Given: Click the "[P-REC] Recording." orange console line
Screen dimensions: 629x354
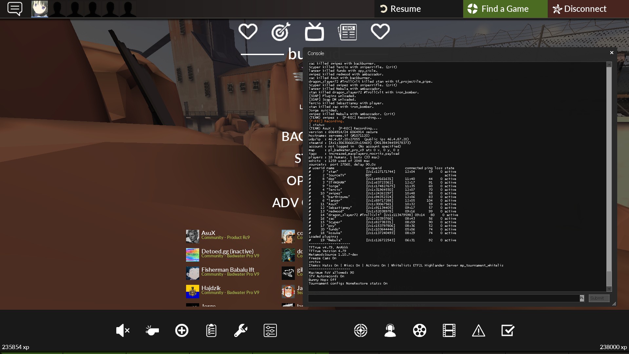Looking at the screenshot, I should [326, 121].
